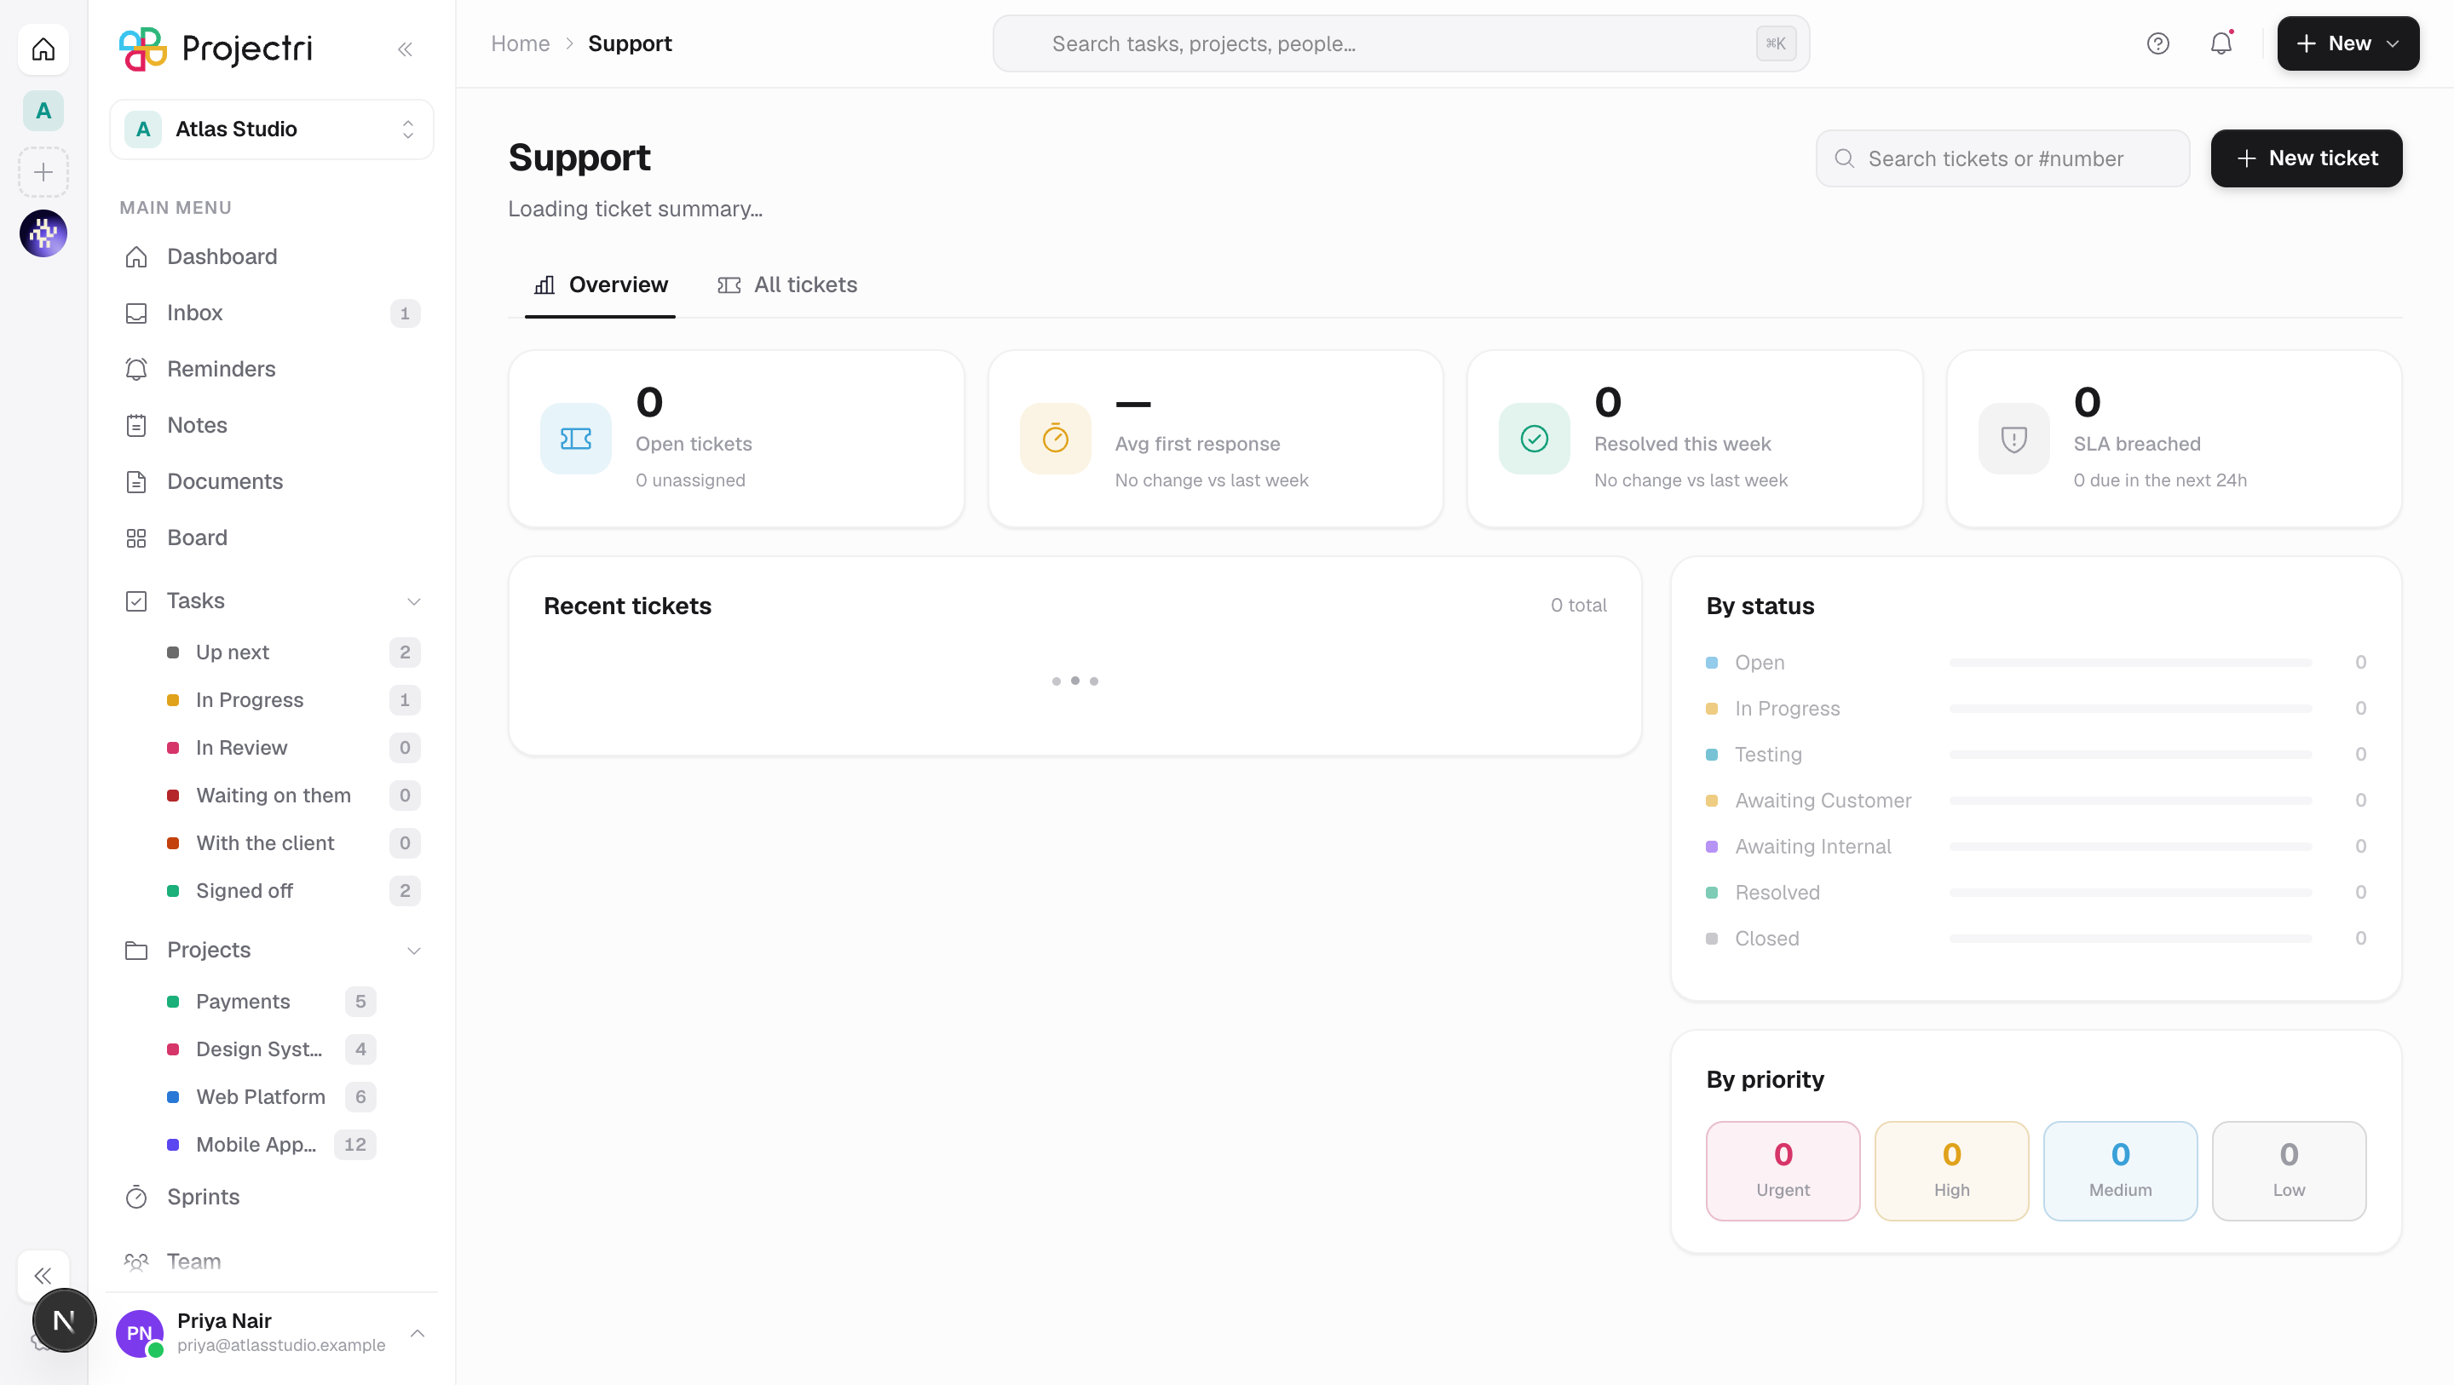Click the Board grid icon
This screenshot has width=2454, height=1385.
tap(136, 537)
